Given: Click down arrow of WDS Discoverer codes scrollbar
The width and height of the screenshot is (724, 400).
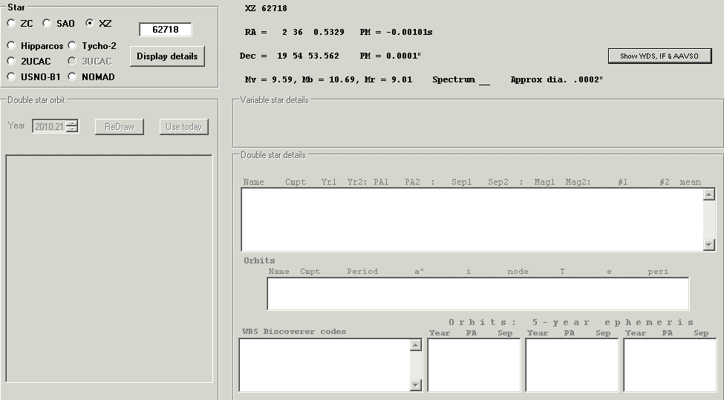Looking at the screenshot, I should tap(416, 384).
